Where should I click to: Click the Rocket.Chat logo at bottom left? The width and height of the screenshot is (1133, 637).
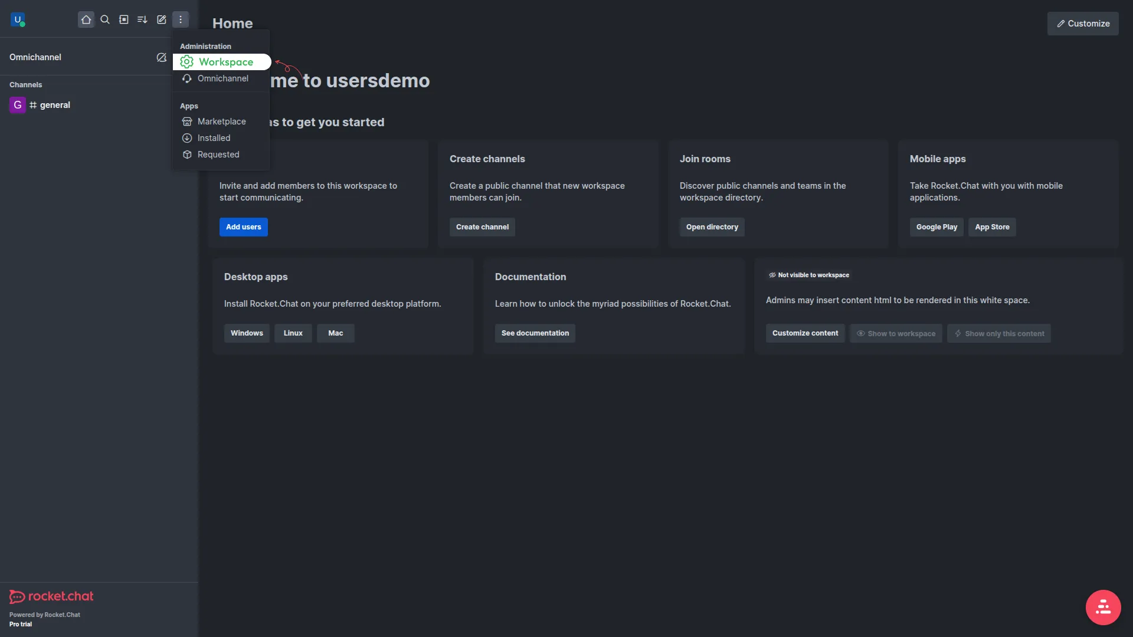(x=51, y=596)
